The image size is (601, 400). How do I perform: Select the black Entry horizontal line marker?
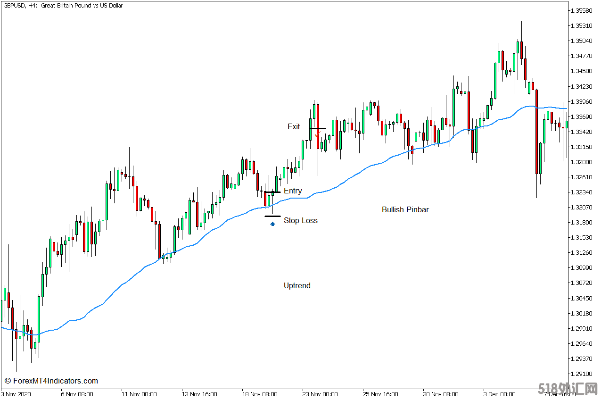272,192
